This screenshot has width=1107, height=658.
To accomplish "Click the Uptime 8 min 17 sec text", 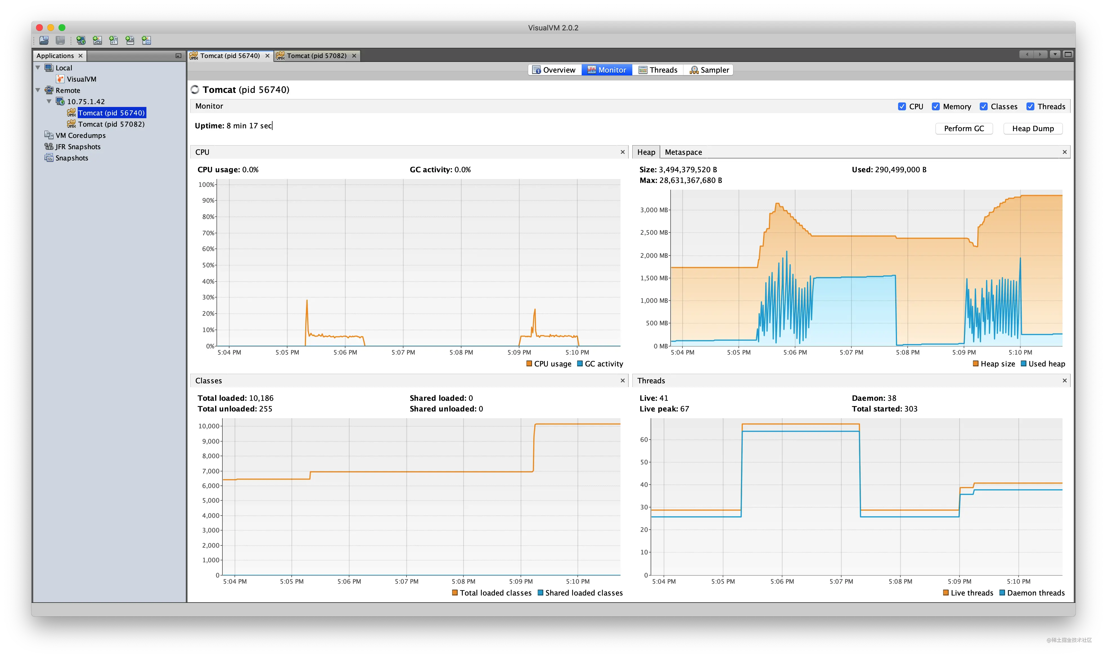I will 233,126.
